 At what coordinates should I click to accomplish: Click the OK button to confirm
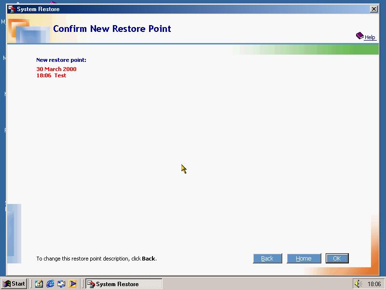coord(337,259)
